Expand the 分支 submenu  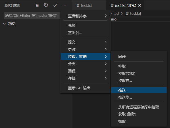85,64
